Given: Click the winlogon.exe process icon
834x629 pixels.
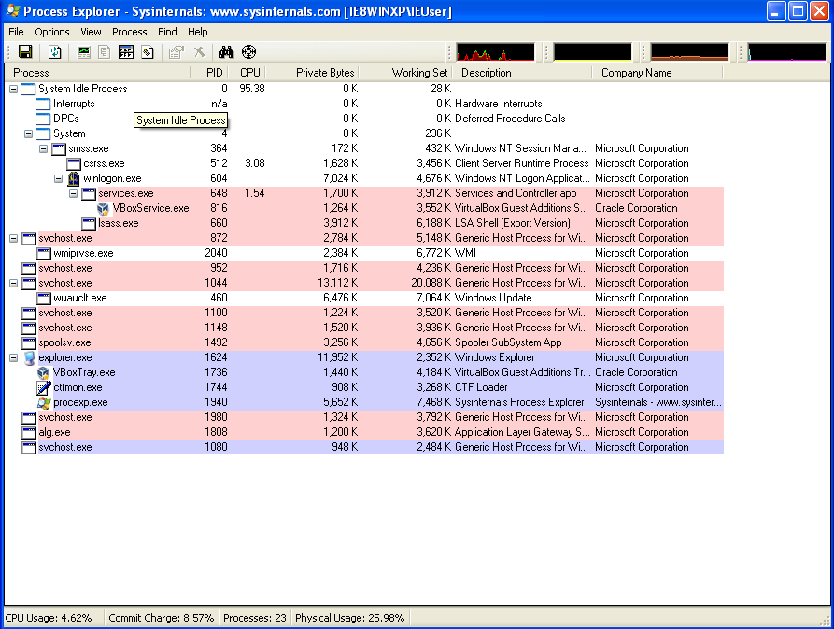Looking at the screenshot, I should pos(74,178).
